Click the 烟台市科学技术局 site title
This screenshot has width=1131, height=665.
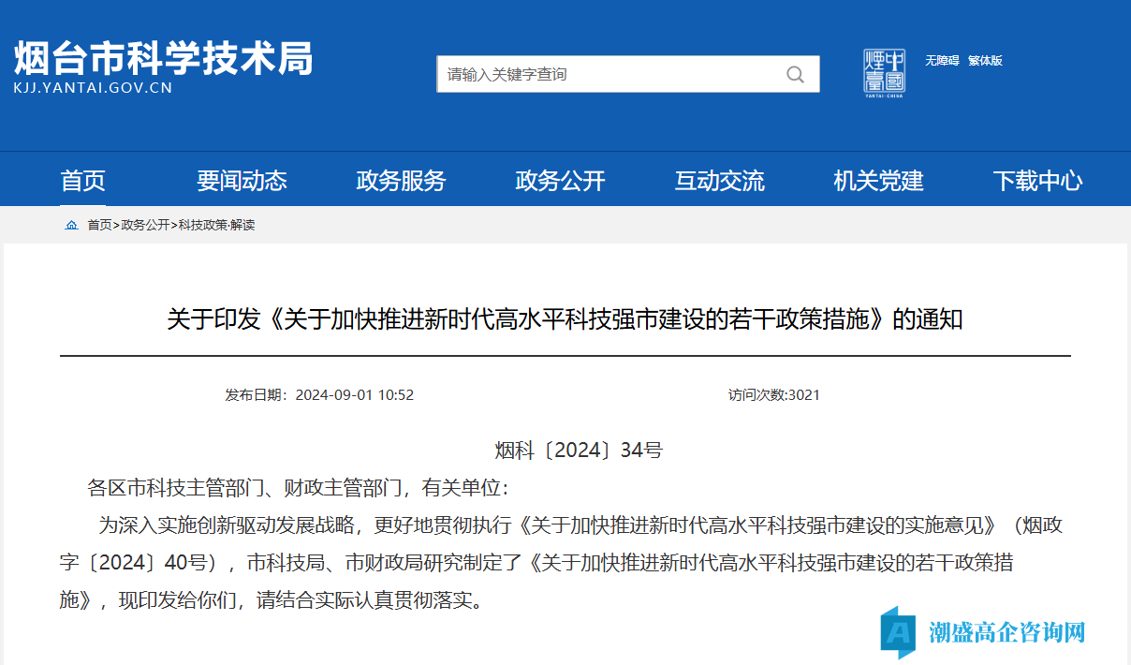(x=163, y=60)
